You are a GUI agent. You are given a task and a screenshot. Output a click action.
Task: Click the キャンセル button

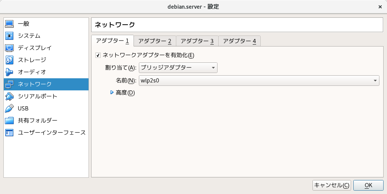tap(332, 185)
